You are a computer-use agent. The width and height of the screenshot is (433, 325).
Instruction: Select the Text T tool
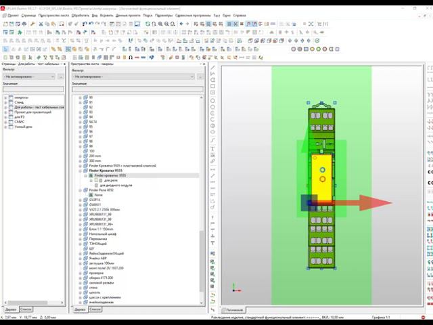tap(212, 149)
